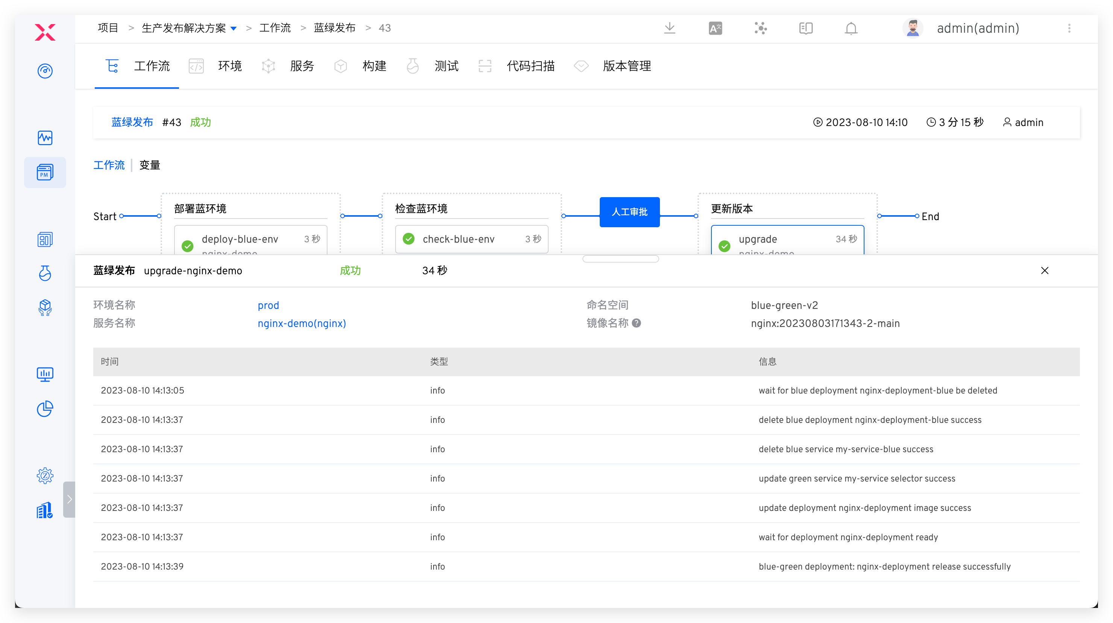Open the nginx-demo(nginx) service link
Screen dimensions: 1113x623
pyautogui.click(x=302, y=324)
